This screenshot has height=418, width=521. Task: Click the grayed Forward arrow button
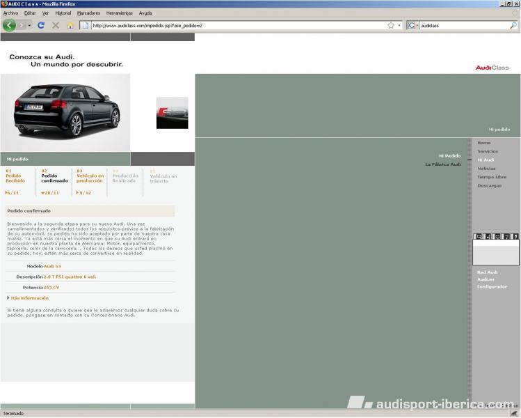pyautogui.click(x=22, y=25)
